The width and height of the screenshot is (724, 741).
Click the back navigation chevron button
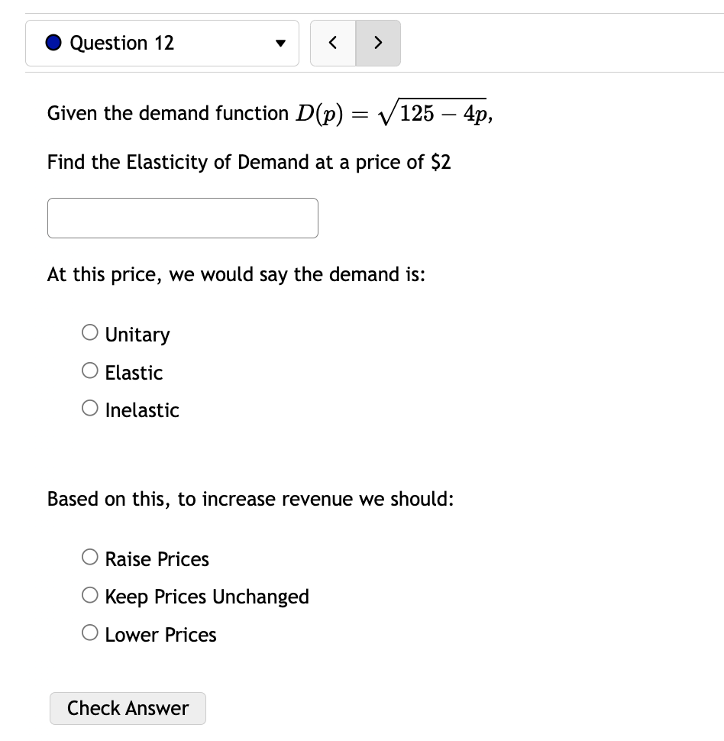[333, 43]
